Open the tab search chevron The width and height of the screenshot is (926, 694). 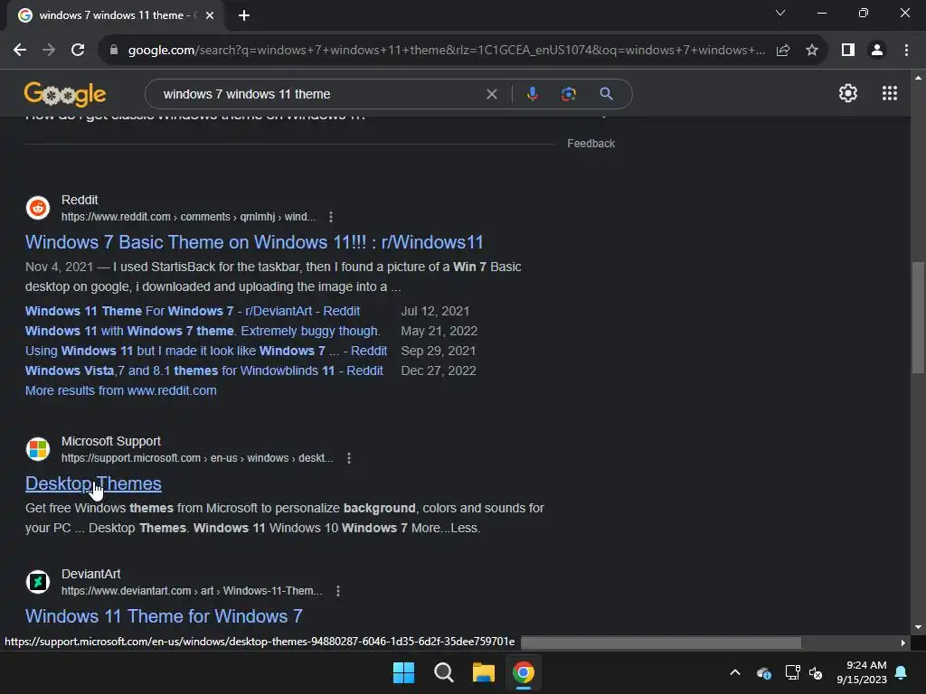point(780,13)
